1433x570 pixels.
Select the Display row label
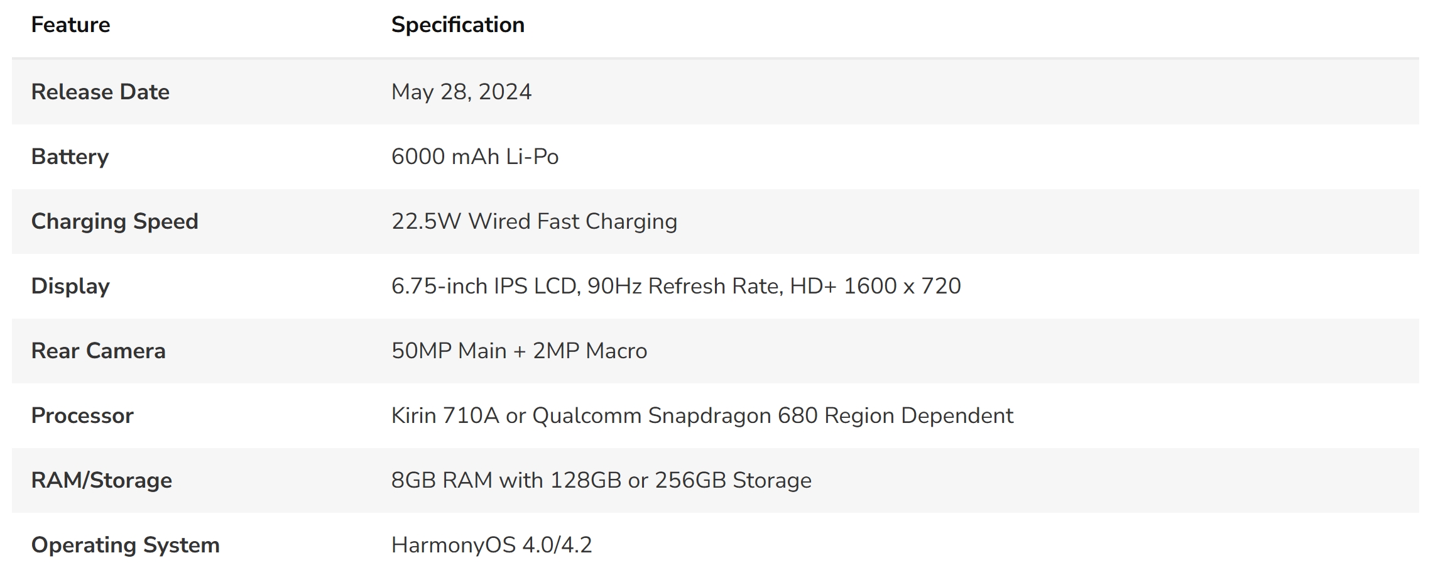[x=70, y=286]
